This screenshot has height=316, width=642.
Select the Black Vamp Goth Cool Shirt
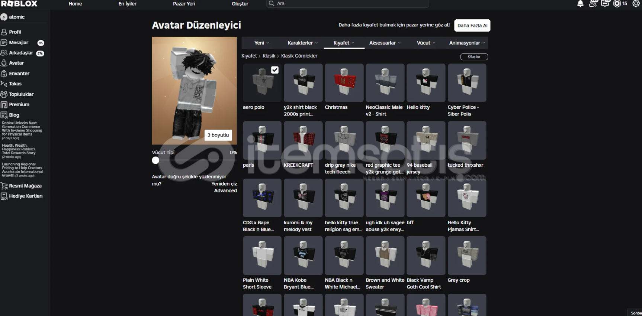click(426, 255)
